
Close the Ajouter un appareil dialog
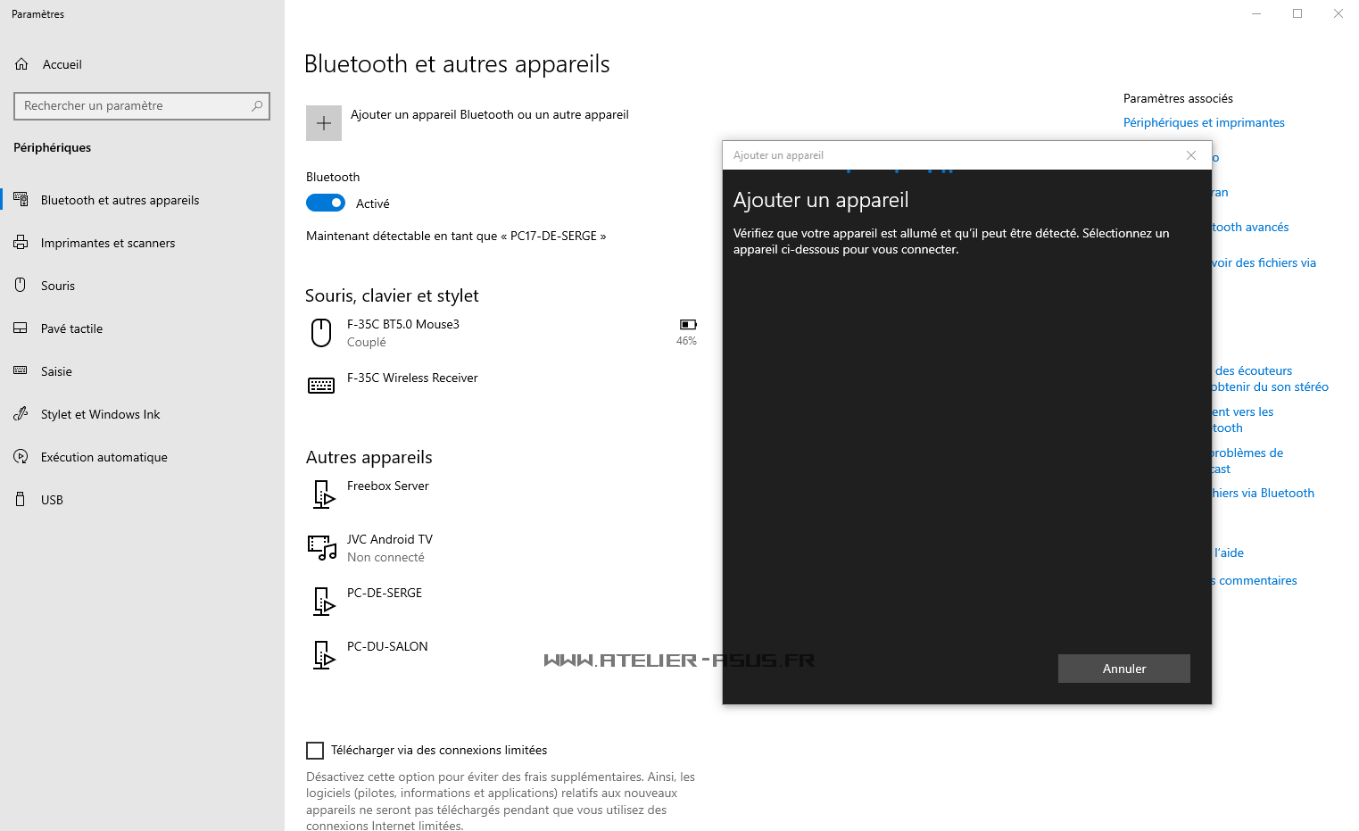click(x=1190, y=155)
